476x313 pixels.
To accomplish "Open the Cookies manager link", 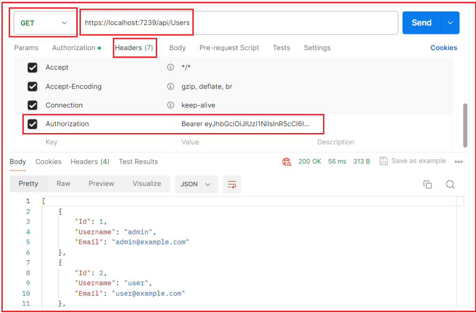I will (443, 48).
